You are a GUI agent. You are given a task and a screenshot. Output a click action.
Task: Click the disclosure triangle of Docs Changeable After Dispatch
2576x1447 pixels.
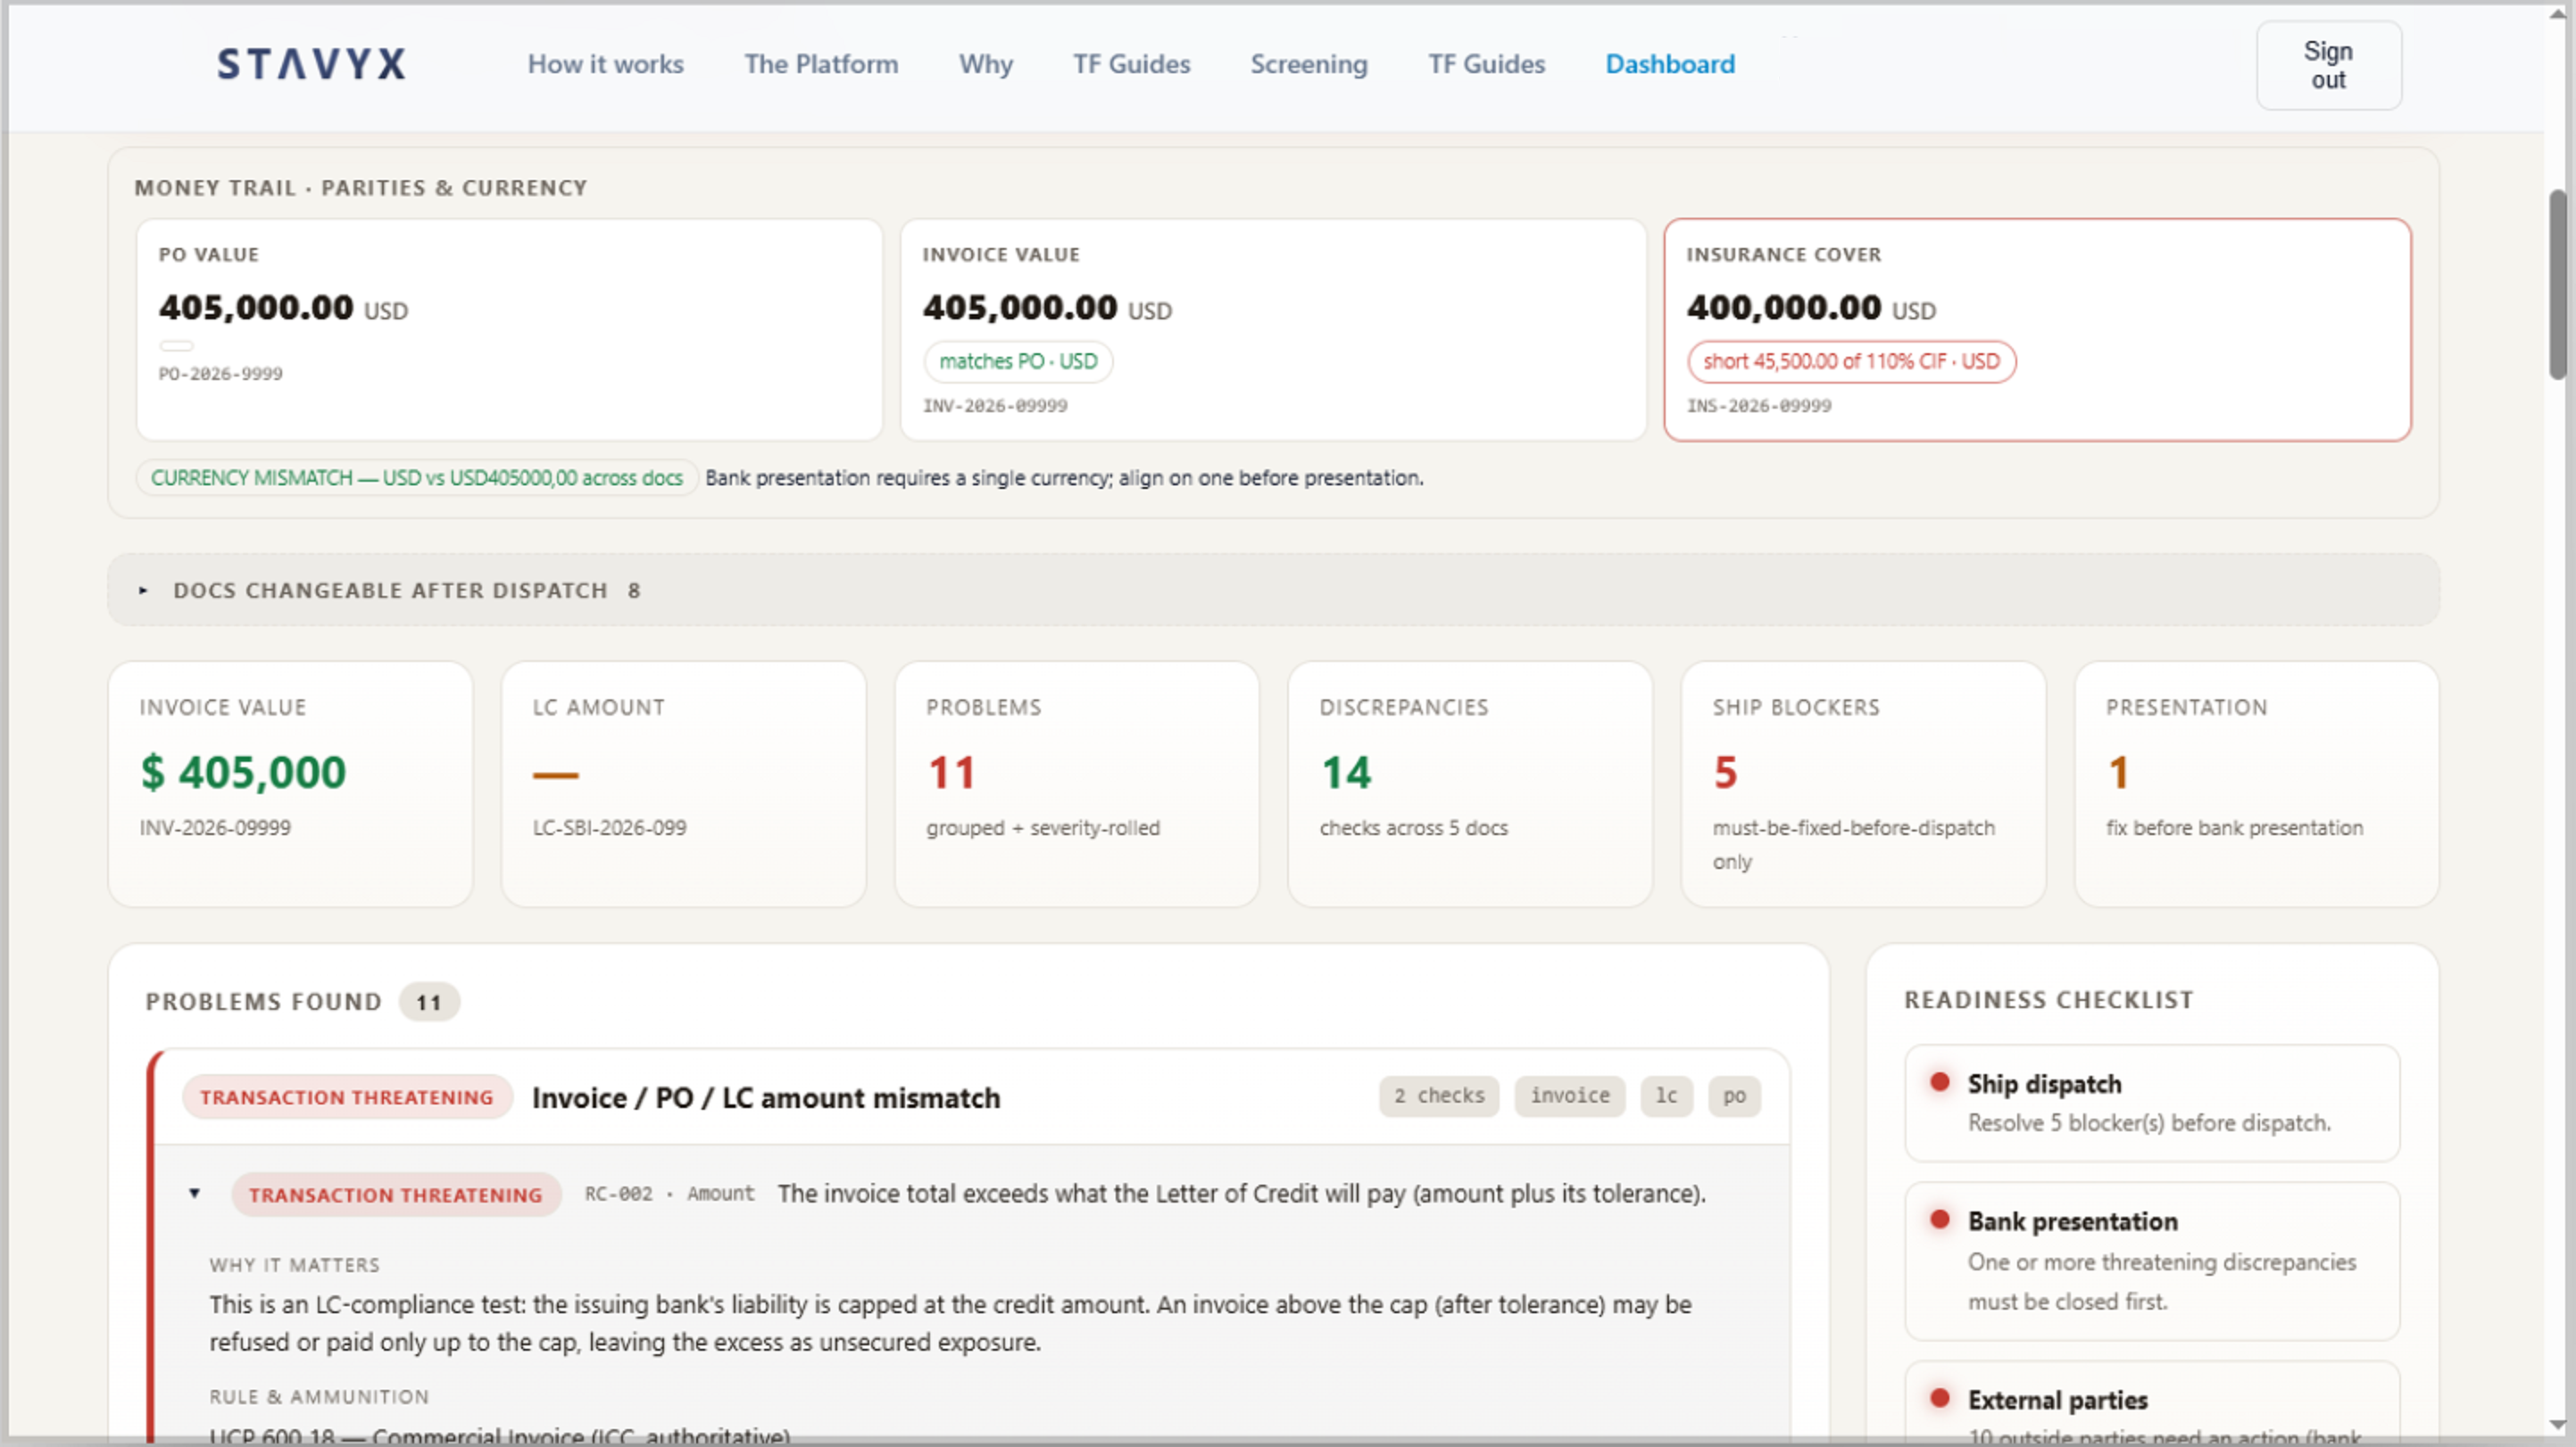click(x=143, y=591)
